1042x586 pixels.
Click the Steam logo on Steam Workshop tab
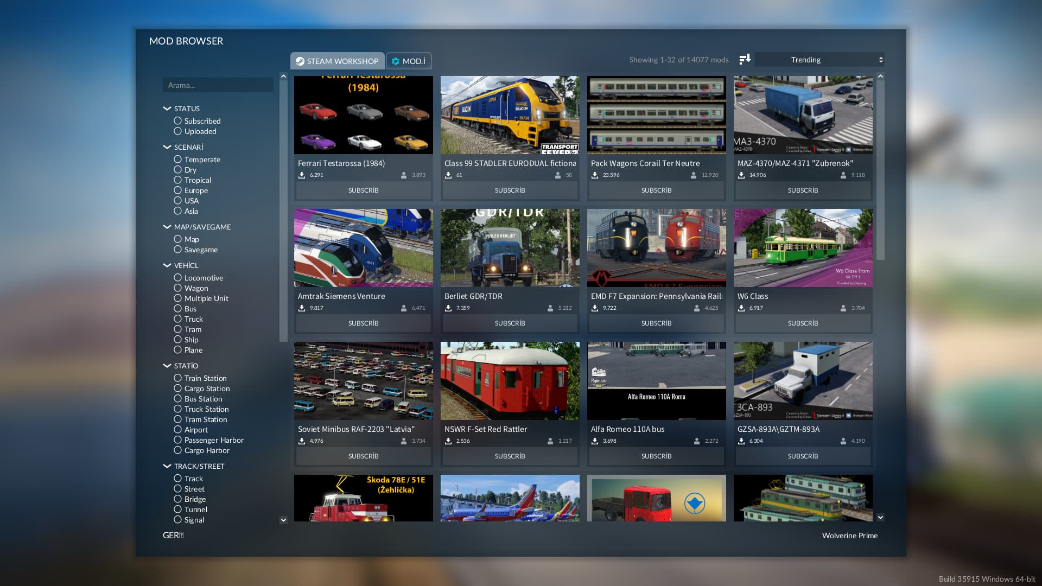pyautogui.click(x=300, y=61)
